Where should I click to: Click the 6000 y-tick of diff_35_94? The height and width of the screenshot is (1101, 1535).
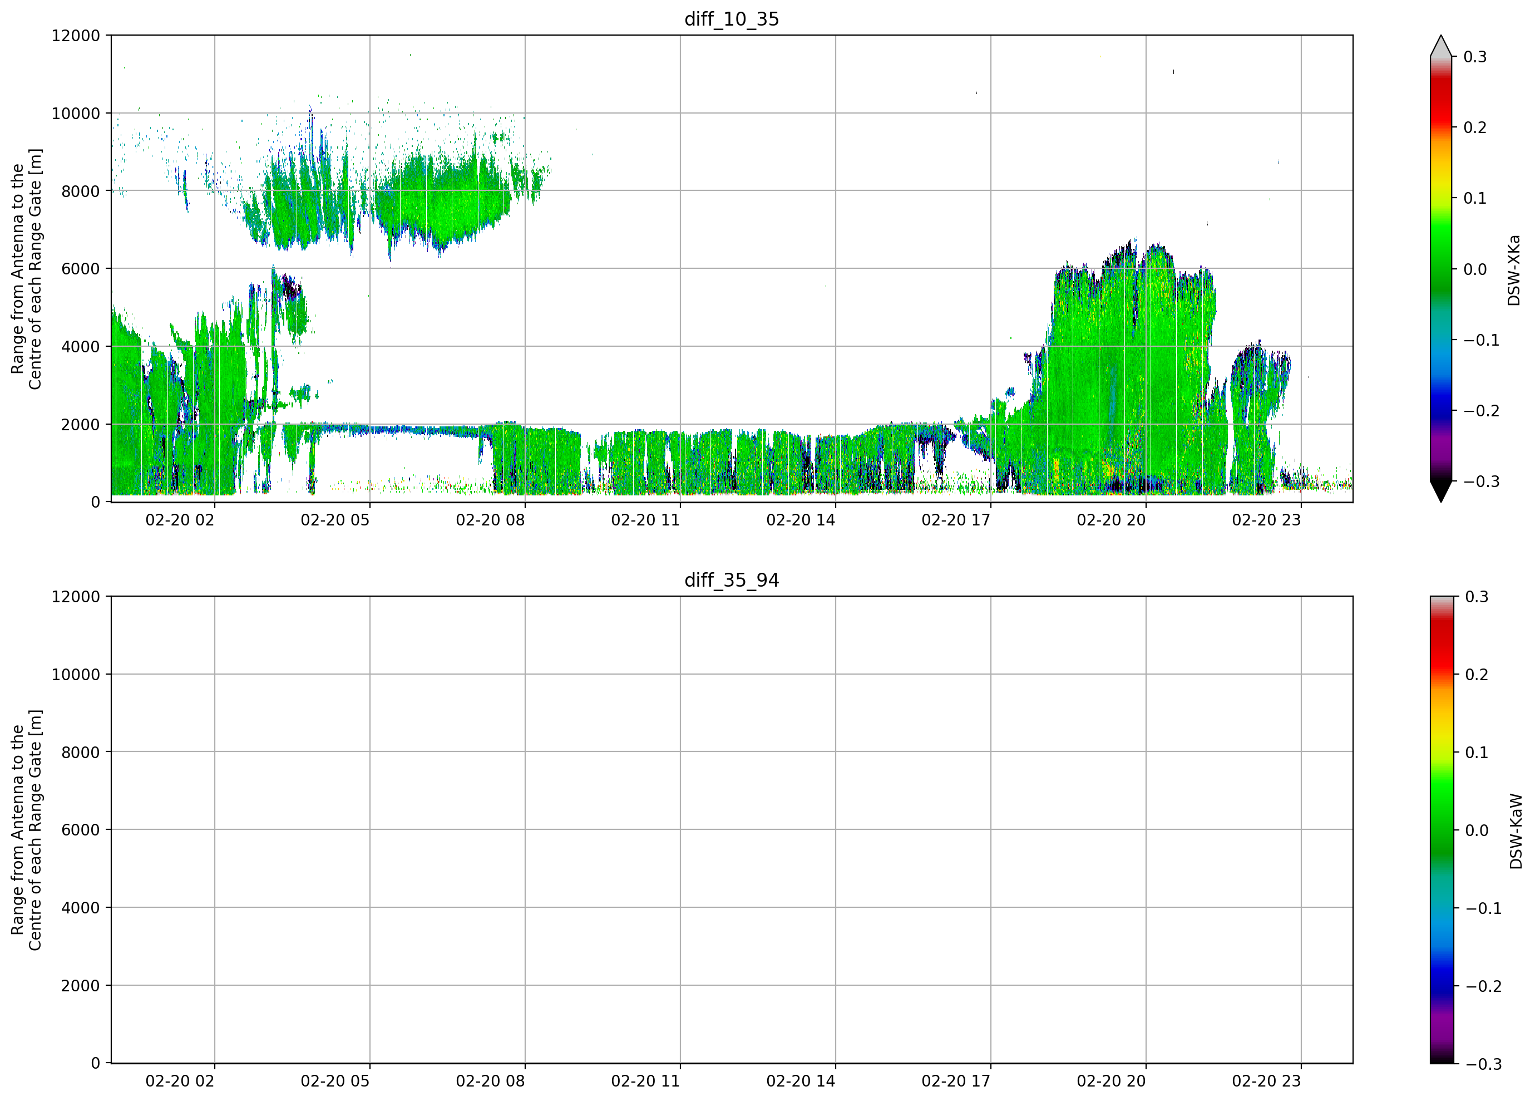pyautogui.click(x=81, y=830)
